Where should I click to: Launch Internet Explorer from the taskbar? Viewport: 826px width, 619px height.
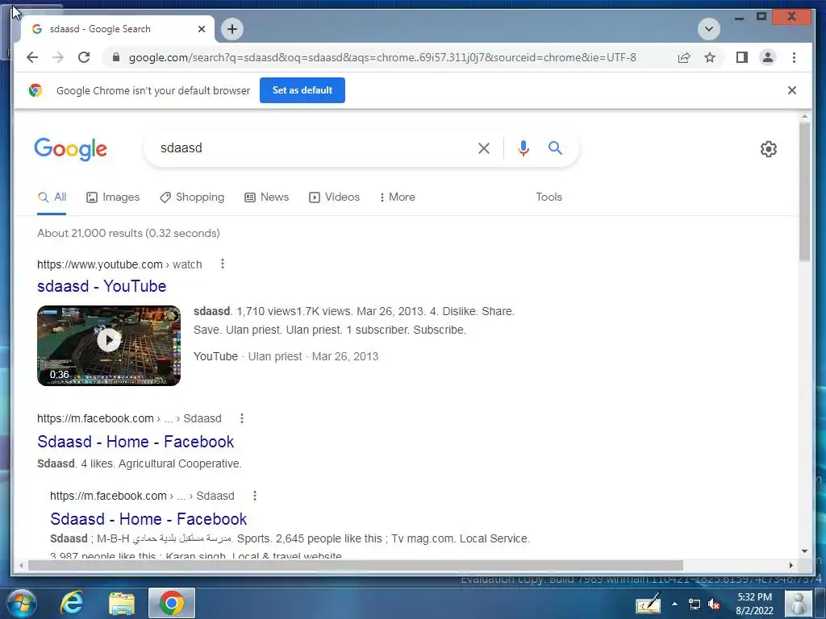[71, 603]
